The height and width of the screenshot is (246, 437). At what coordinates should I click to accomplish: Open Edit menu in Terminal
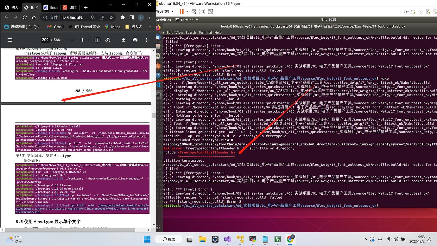(x=170, y=32)
